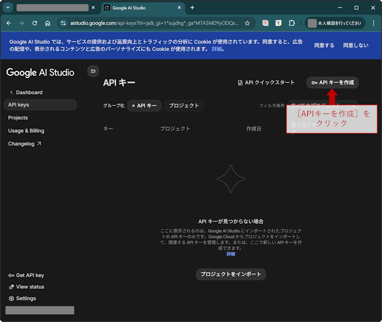
Task: Open Projects in the sidebar
Action: click(18, 117)
